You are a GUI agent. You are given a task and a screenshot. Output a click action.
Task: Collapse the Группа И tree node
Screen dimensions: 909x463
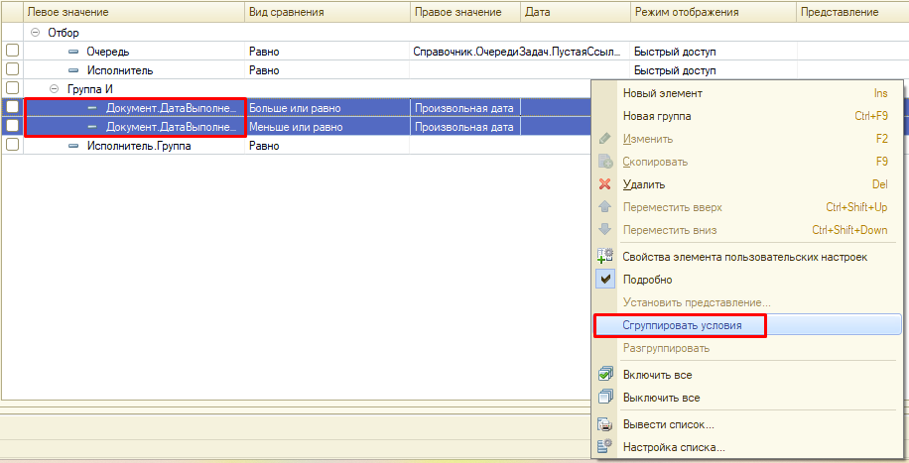tap(55, 89)
